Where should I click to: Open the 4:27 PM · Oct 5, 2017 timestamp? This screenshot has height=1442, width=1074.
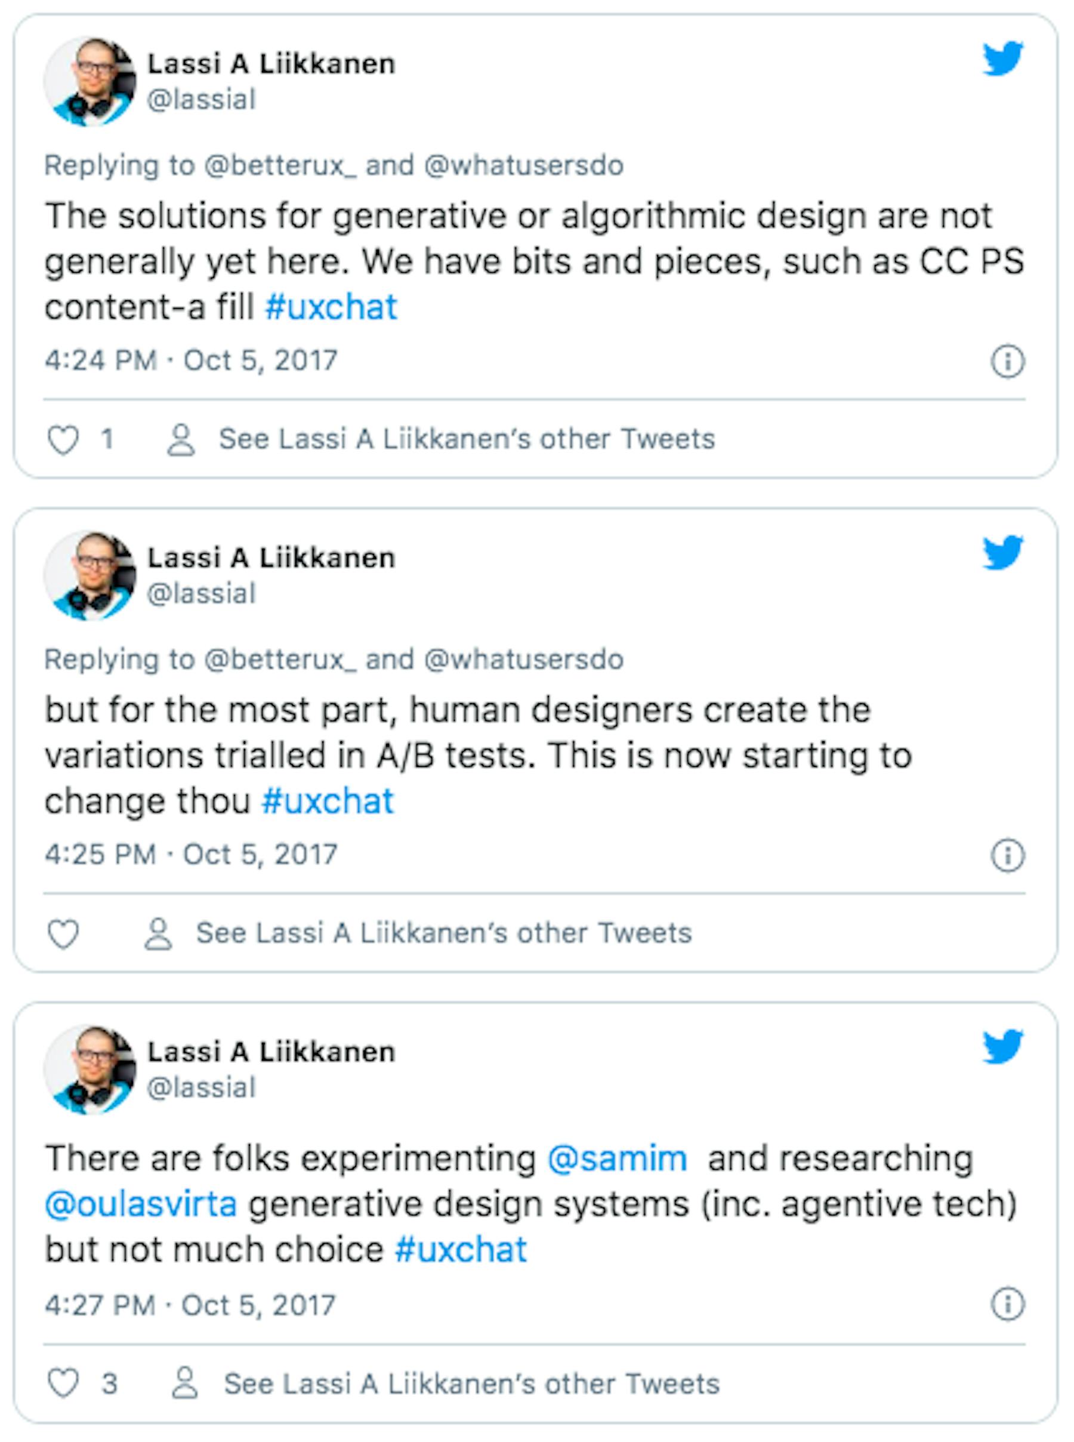point(190,1305)
